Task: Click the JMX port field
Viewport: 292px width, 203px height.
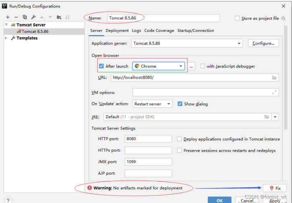Action: coord(148,162)
